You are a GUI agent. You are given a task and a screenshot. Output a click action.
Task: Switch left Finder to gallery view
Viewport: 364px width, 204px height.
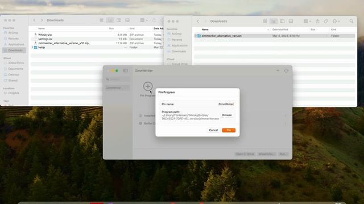click(x=127, y=20)
